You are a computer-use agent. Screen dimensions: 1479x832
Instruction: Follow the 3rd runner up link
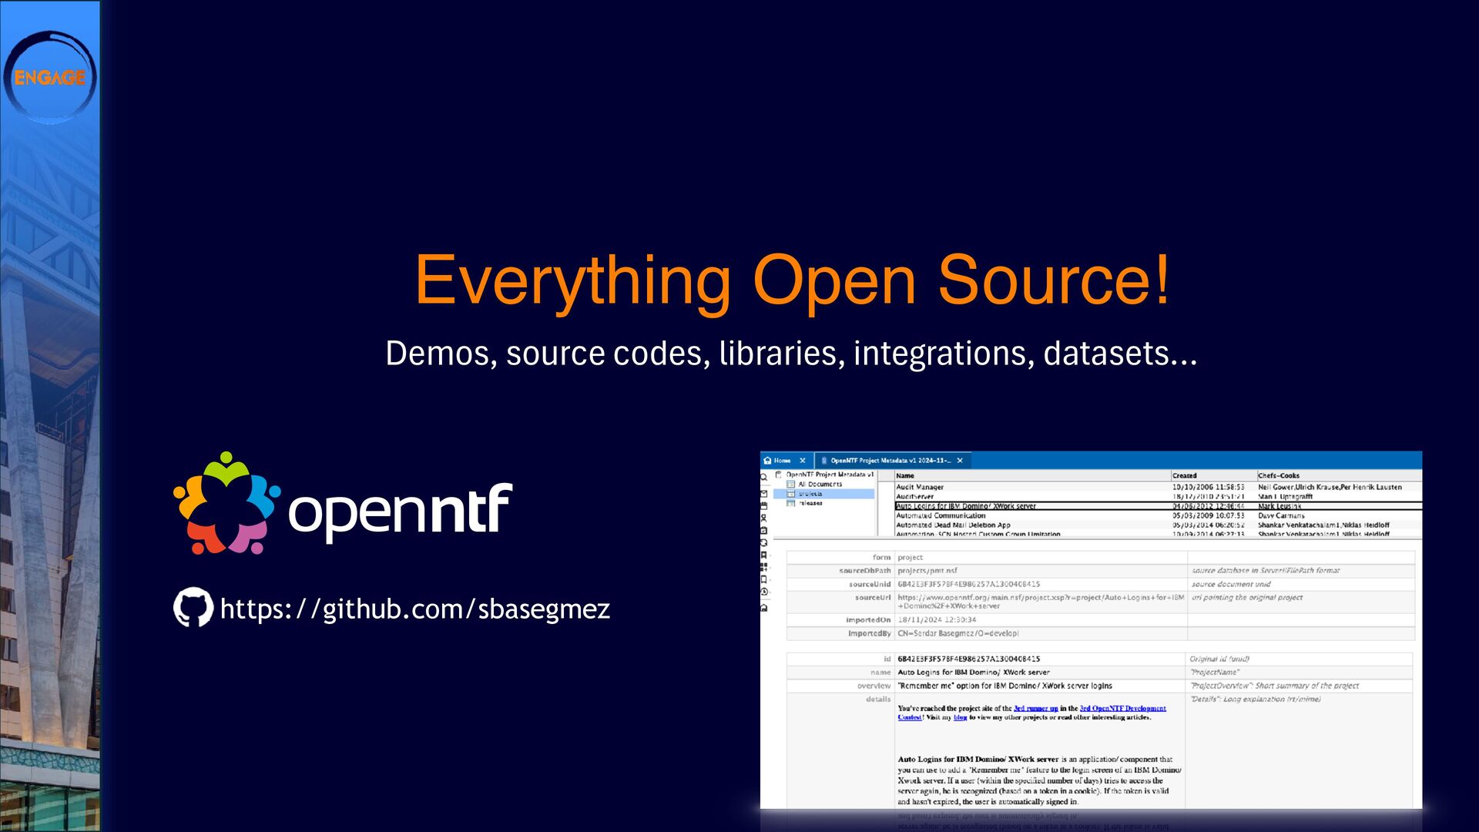pyautogui.click(x=1035, y=708)
